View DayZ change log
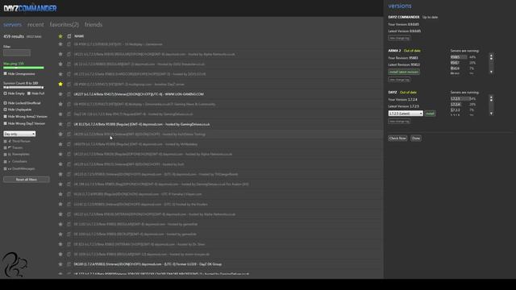Viewport: 516px width, 290px height. click(x=399, y=122)
